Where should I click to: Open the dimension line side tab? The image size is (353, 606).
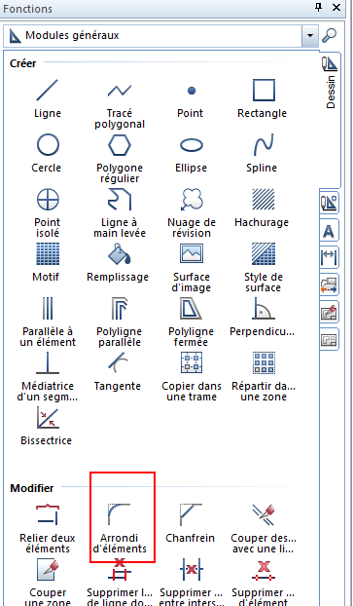coord(330,258)
